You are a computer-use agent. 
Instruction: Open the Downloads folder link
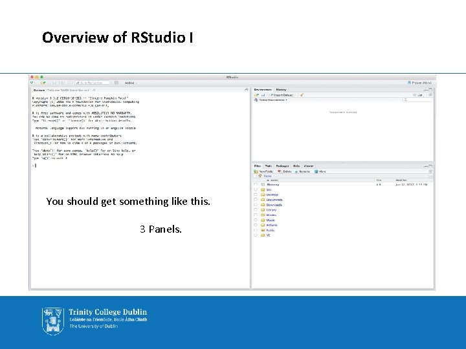(x=274, y=205)
